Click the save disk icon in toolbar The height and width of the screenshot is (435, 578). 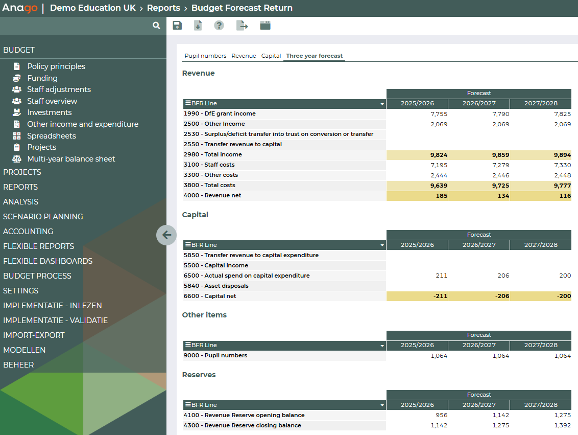tap(177, 26)
